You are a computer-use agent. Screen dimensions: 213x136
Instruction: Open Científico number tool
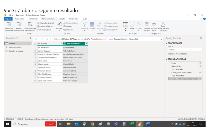(x=99, y=27)
